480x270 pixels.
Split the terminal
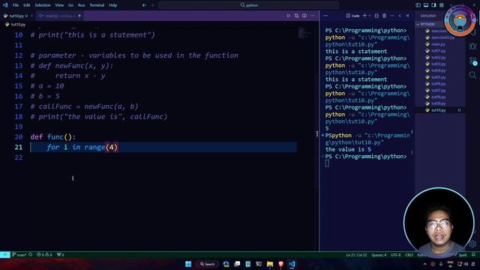(376, 16)
